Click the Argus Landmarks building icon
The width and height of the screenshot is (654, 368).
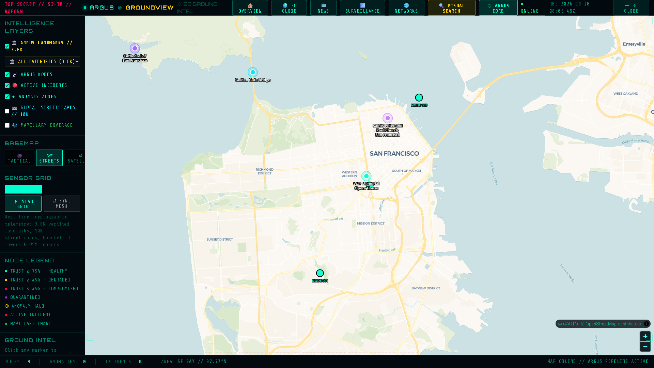[x=14, y=43]
